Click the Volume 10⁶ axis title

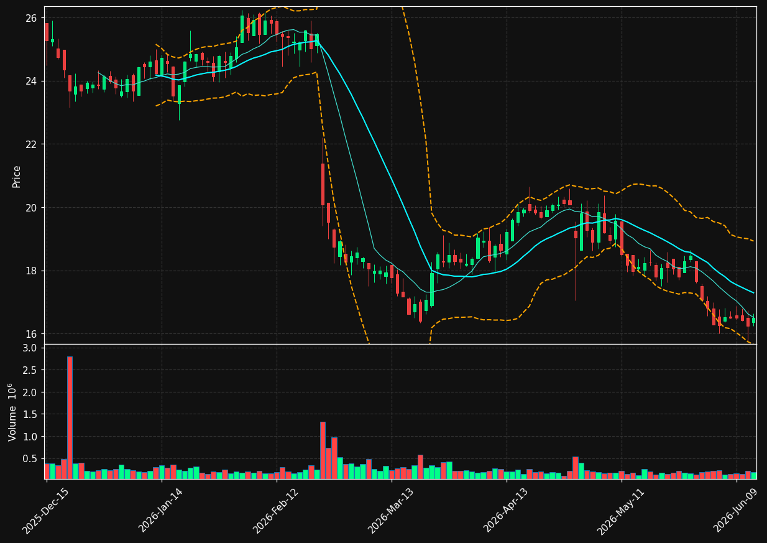tap(12, 412)
